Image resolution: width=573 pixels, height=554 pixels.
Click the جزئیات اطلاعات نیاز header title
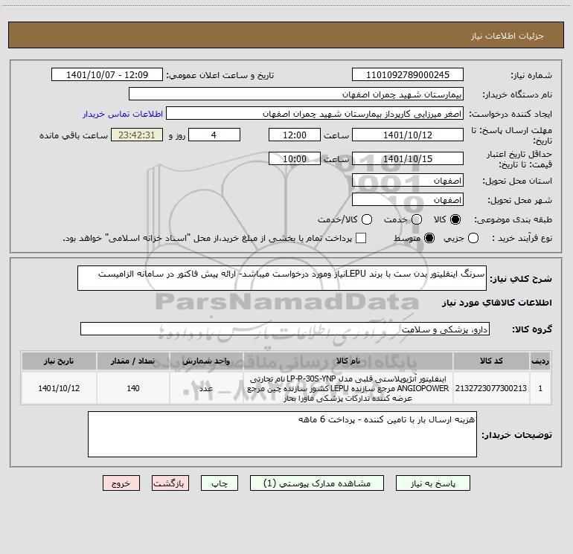508,36
